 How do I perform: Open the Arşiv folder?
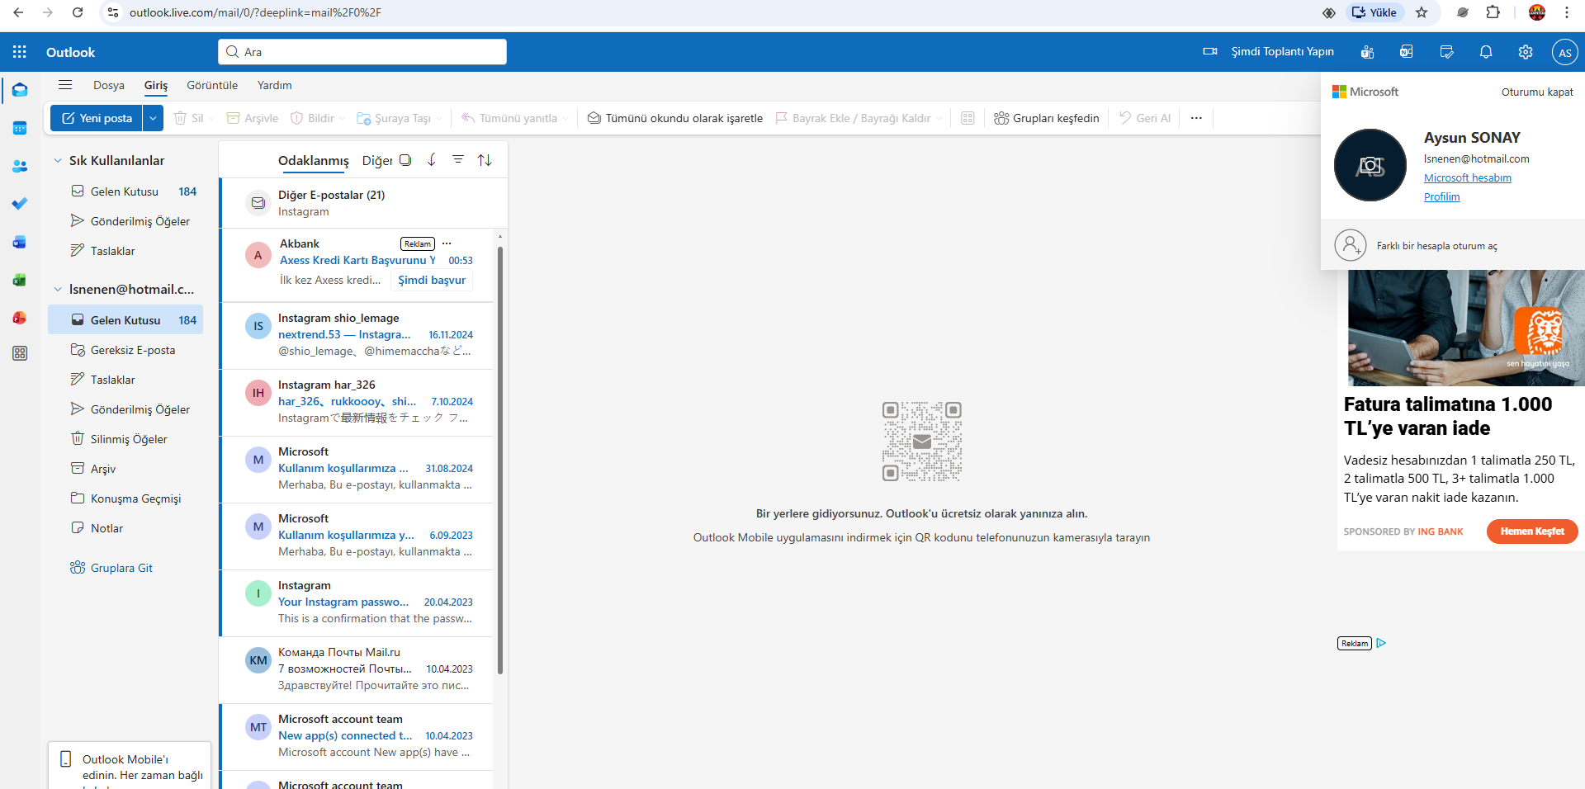click(125, 469)
